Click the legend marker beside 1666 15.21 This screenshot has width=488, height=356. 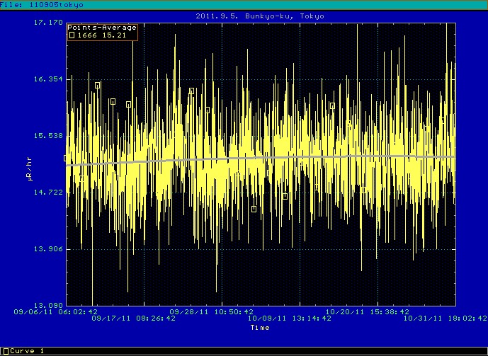click(x=72, y=35)
